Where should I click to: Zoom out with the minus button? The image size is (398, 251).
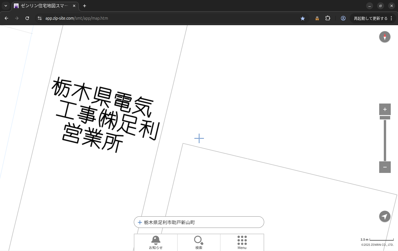click(385, 167)
